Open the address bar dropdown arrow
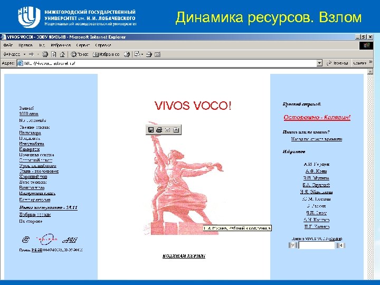 click(x=320, y=63)
